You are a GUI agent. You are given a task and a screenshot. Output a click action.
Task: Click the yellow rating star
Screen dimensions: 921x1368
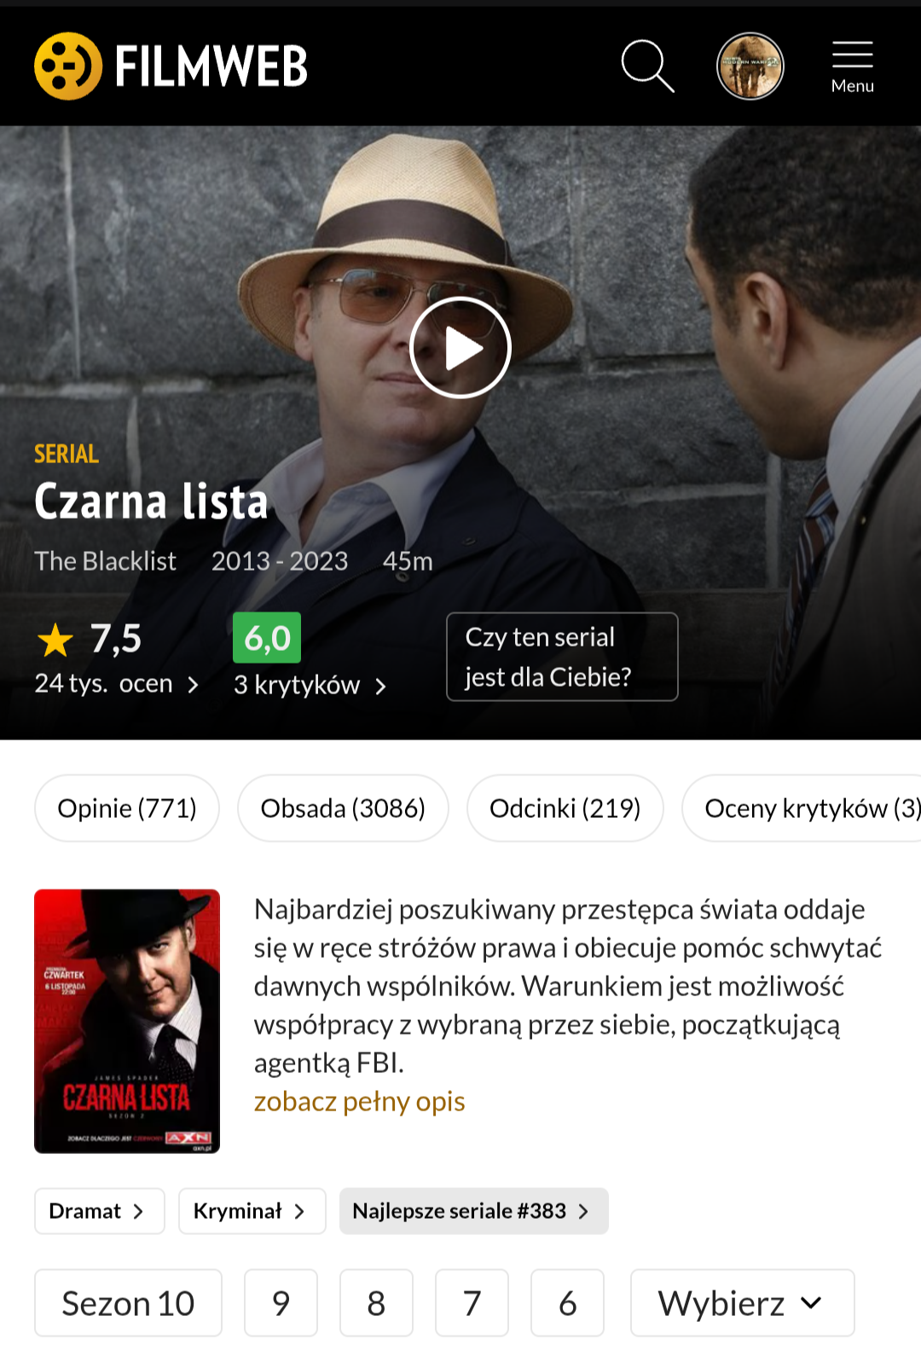55,640
